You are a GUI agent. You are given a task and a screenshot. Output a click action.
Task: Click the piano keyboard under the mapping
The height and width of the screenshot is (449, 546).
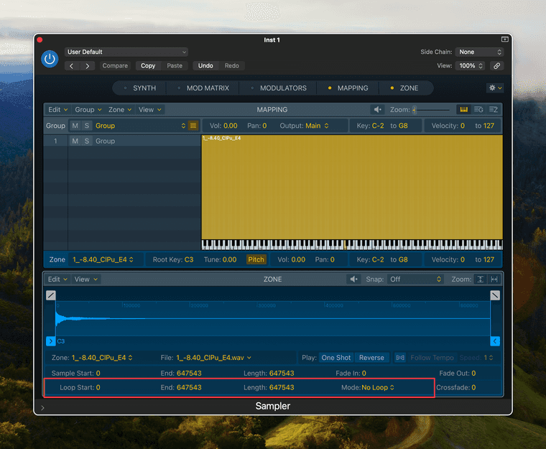coord(352,245)
